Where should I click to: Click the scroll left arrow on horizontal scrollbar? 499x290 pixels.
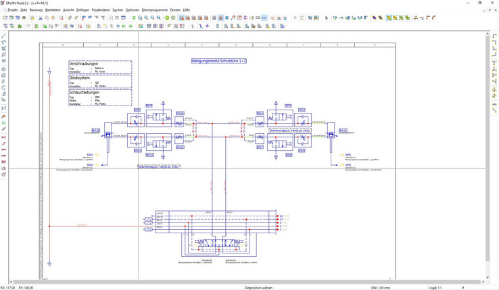[11, 282]
